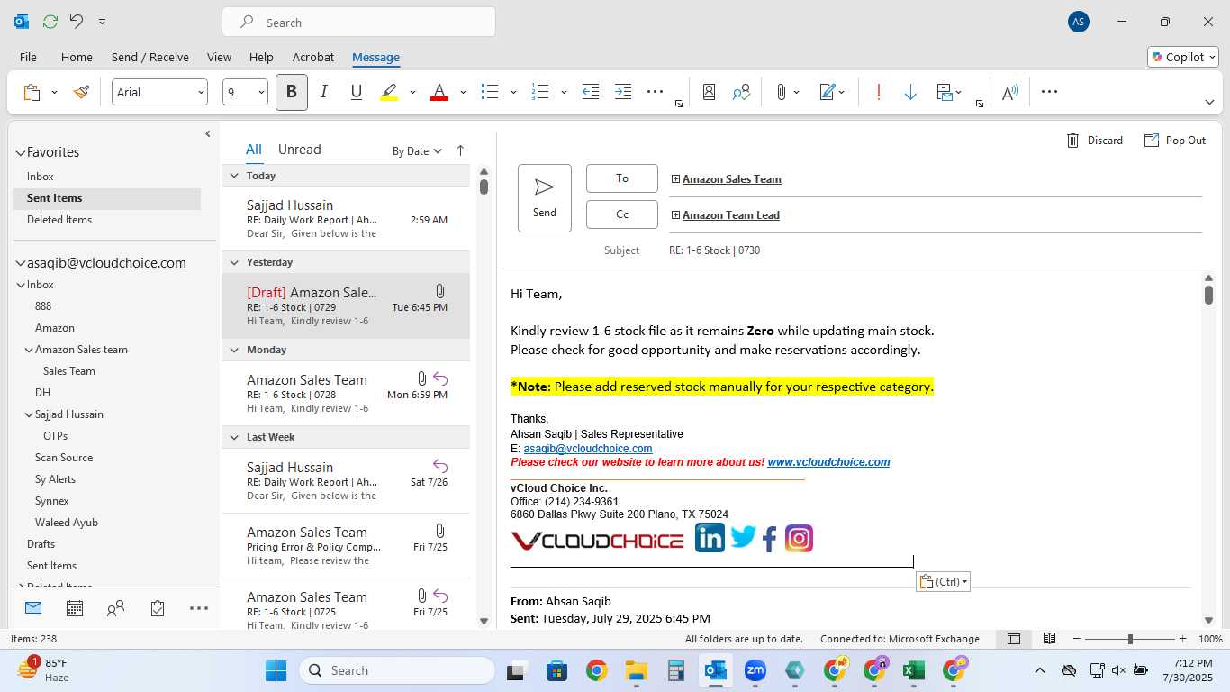Apply yellow text highlight color
This screenshot has width=1230, height=692.
pyautogui.click(x=389, y=92)
